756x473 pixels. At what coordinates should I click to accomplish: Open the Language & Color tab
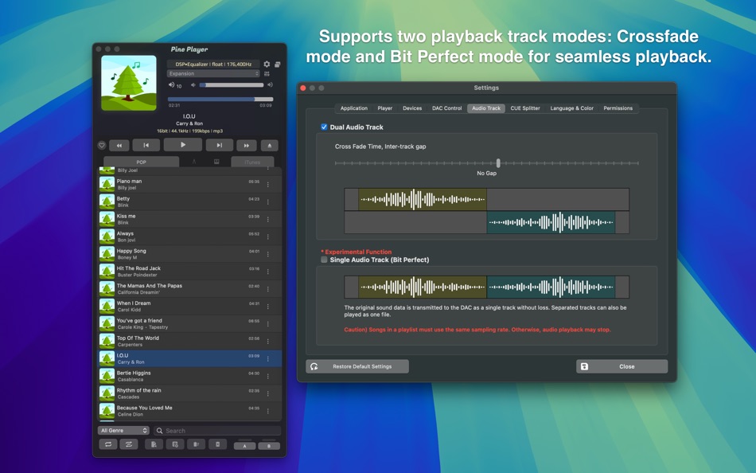pyautogui.click(x=572, y=108)
